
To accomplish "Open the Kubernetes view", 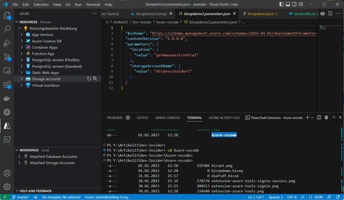I will pyautogui.click(x=7, y=112).
